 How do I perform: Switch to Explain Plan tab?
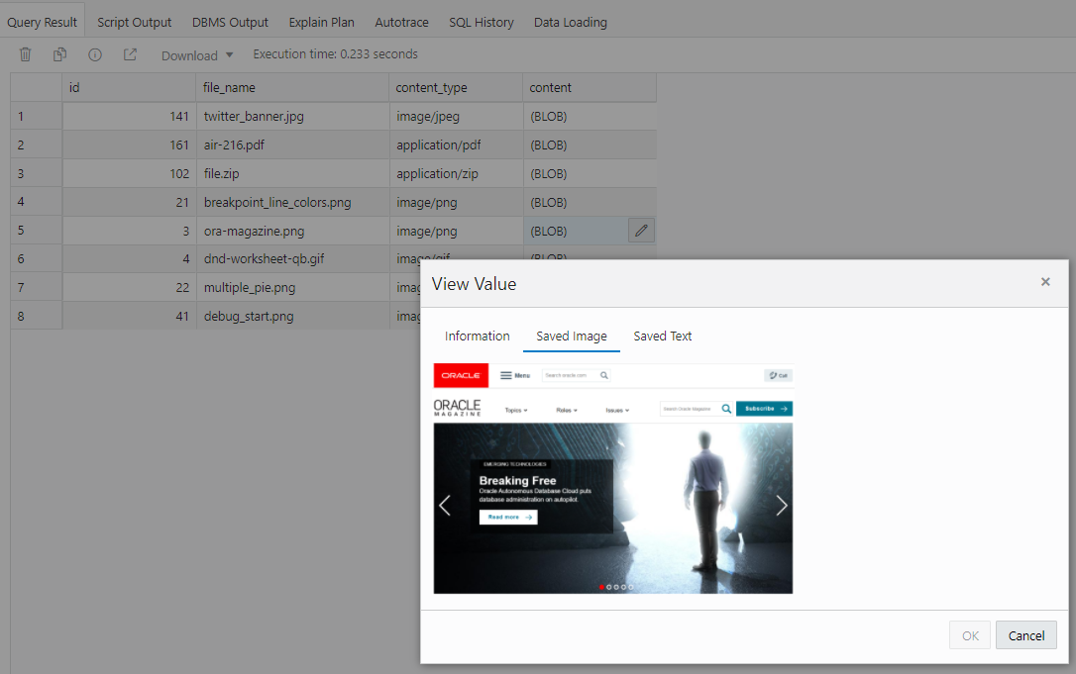tap(322, 22)
